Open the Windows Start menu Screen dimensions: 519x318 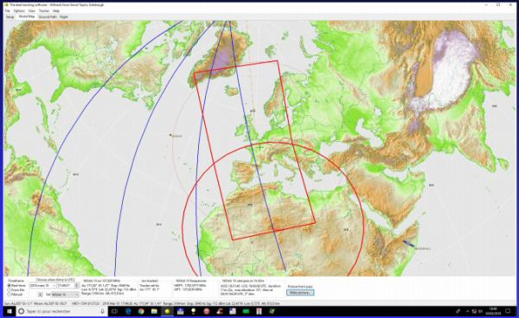point(10,311)
